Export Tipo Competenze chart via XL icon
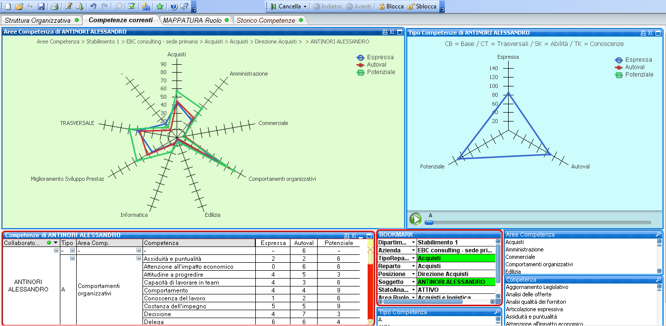666x326 pixels. [650, 33]
